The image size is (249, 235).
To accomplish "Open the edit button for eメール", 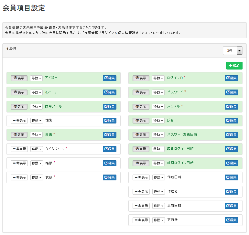I will coord(109,92).
